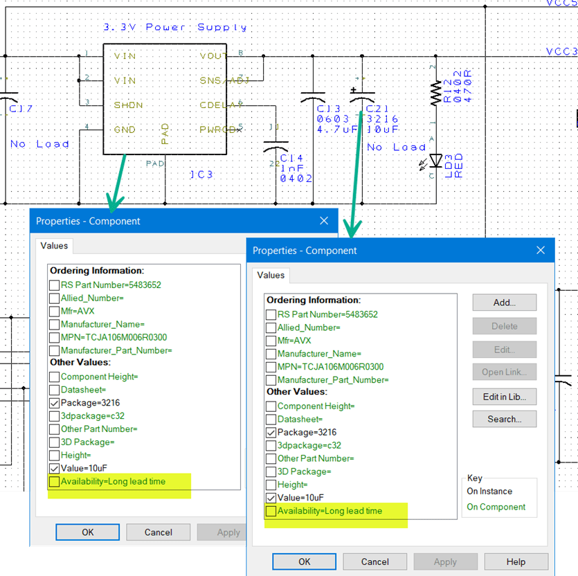Confirm with OK in left dialog
578x576 pixels.
tap(88, 532)
